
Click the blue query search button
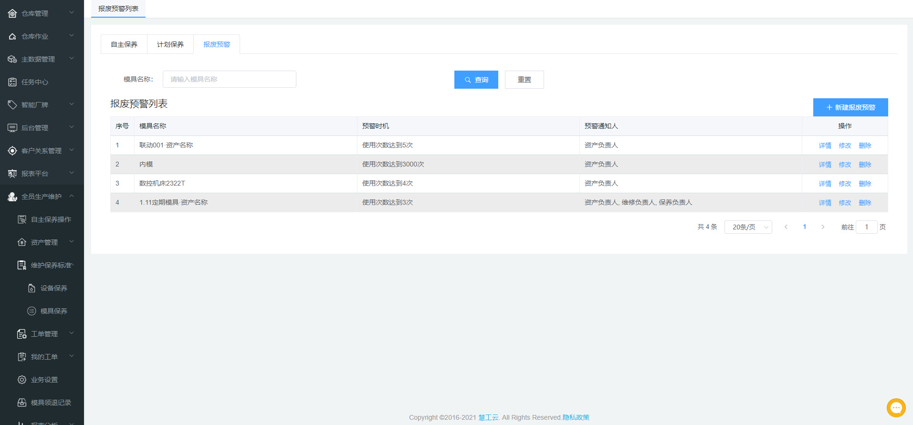point(476,80)
